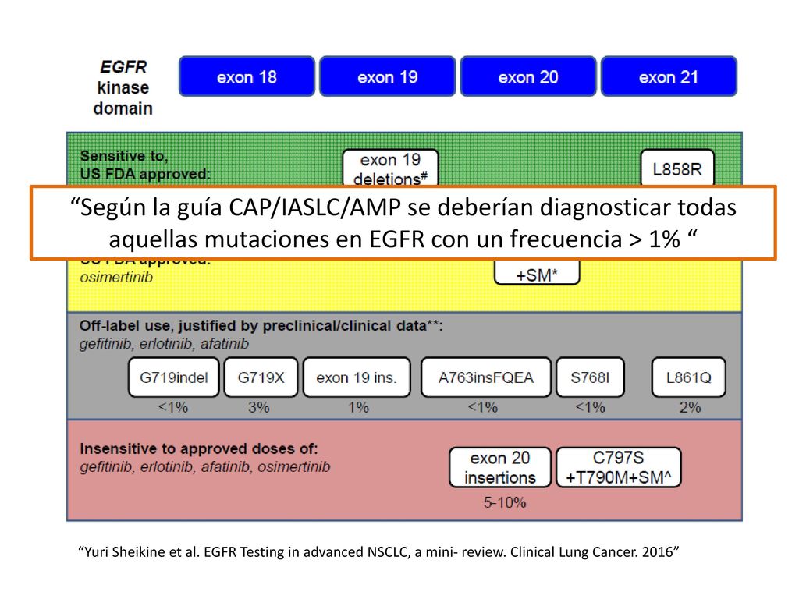Click the 'Off-label use, justified by preclinical/clinical data' heading
Image resolution: width=799 pixels, height=599 pixels.
pos(261,326)
